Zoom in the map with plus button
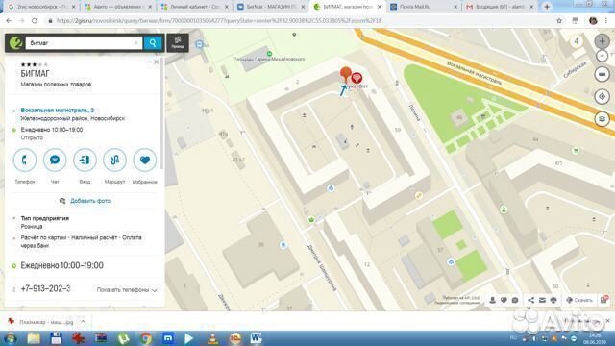615x346 pixels. 603,41
